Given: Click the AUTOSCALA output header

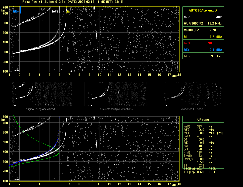Looking at the screenshot, I should point(203,10).
